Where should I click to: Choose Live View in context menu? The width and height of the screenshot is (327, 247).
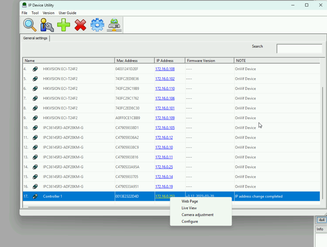tap(189, 208)
